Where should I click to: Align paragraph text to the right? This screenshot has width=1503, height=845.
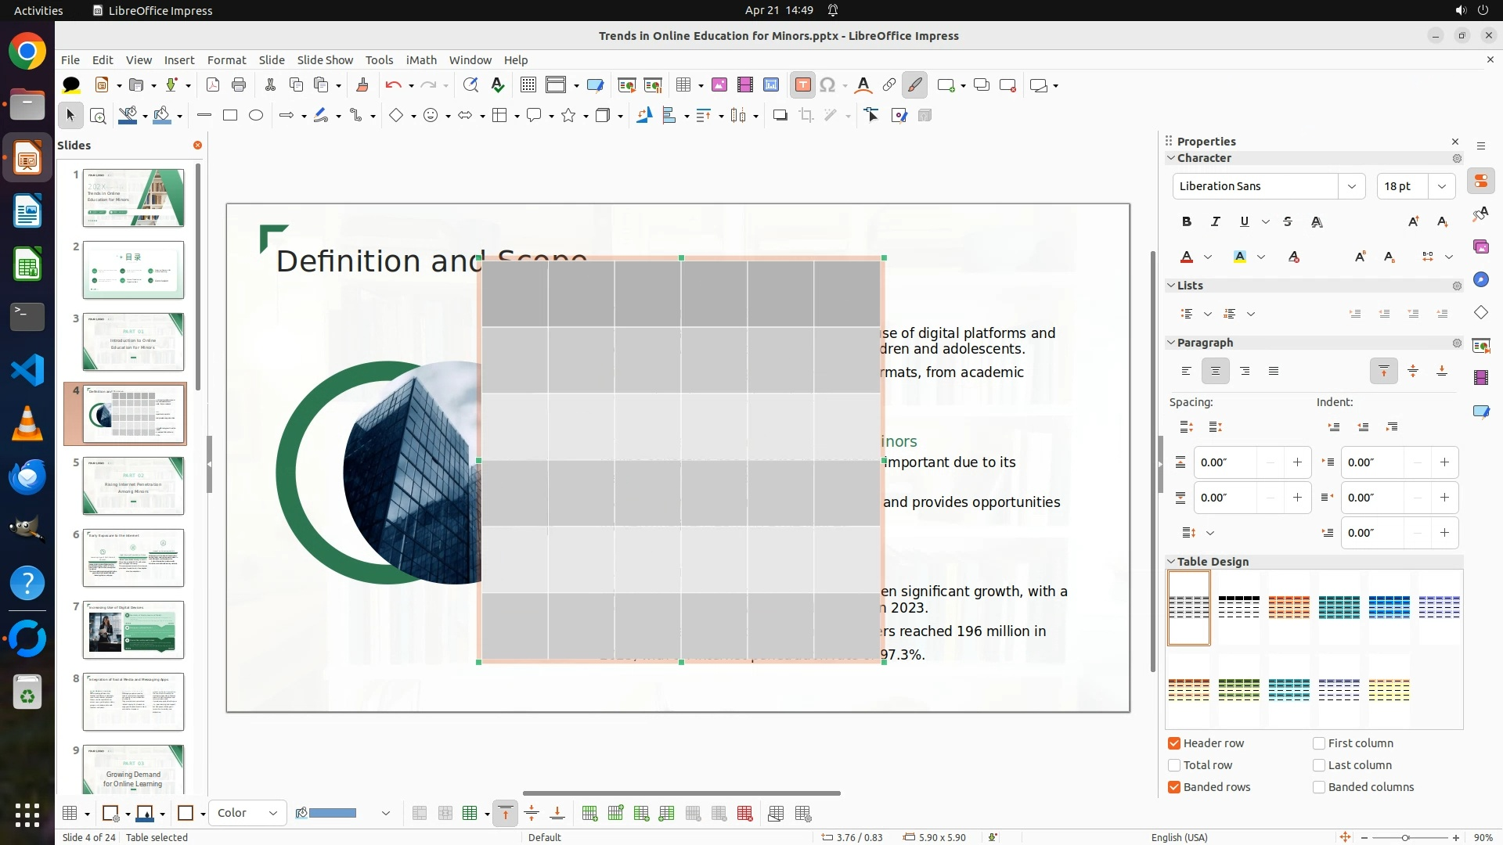pos(1245,372)
